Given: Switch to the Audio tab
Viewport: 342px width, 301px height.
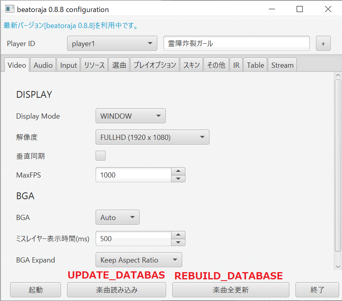Looking at the screenshot, I should 43,65.
